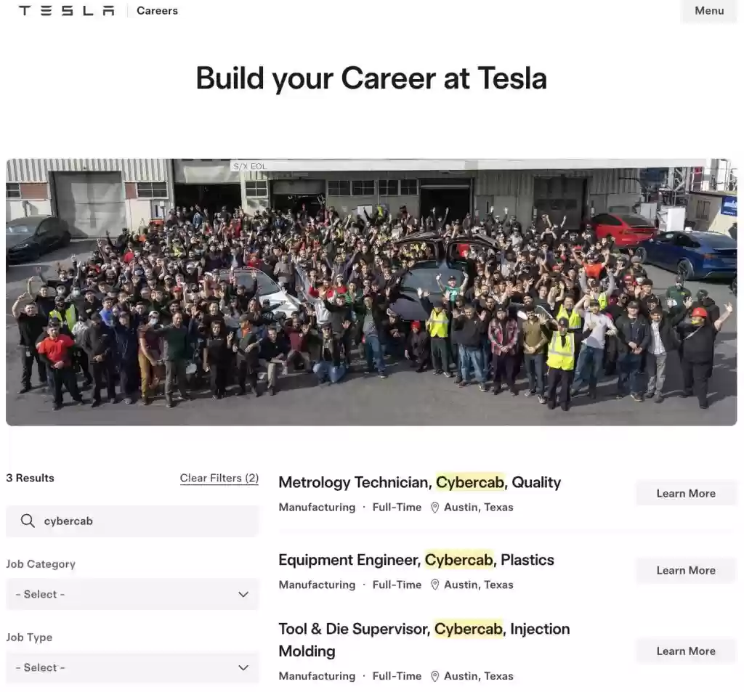This screenshot has height=692, width=744.
Task: Clear the two active filters
Action: pyautogui.click(x=219, y=479)
